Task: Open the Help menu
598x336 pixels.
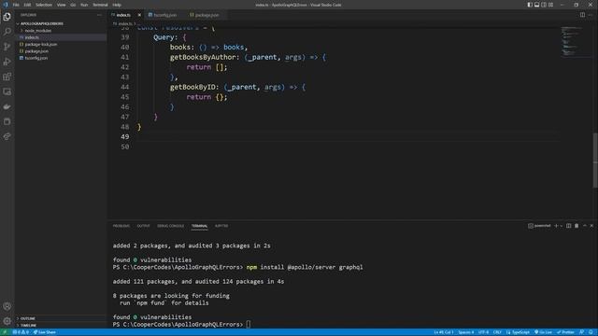Action: pyautogui.click(x=117, y=5)
